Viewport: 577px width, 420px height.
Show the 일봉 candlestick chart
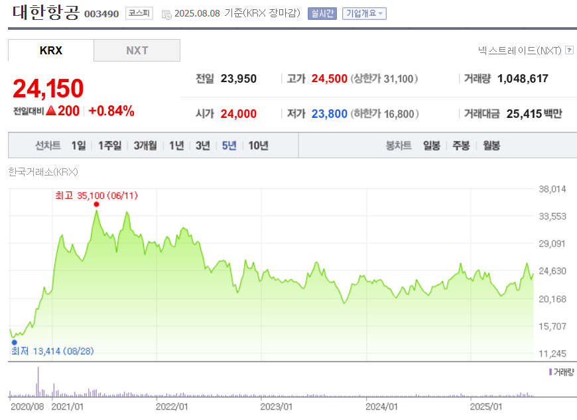(432, 146)
